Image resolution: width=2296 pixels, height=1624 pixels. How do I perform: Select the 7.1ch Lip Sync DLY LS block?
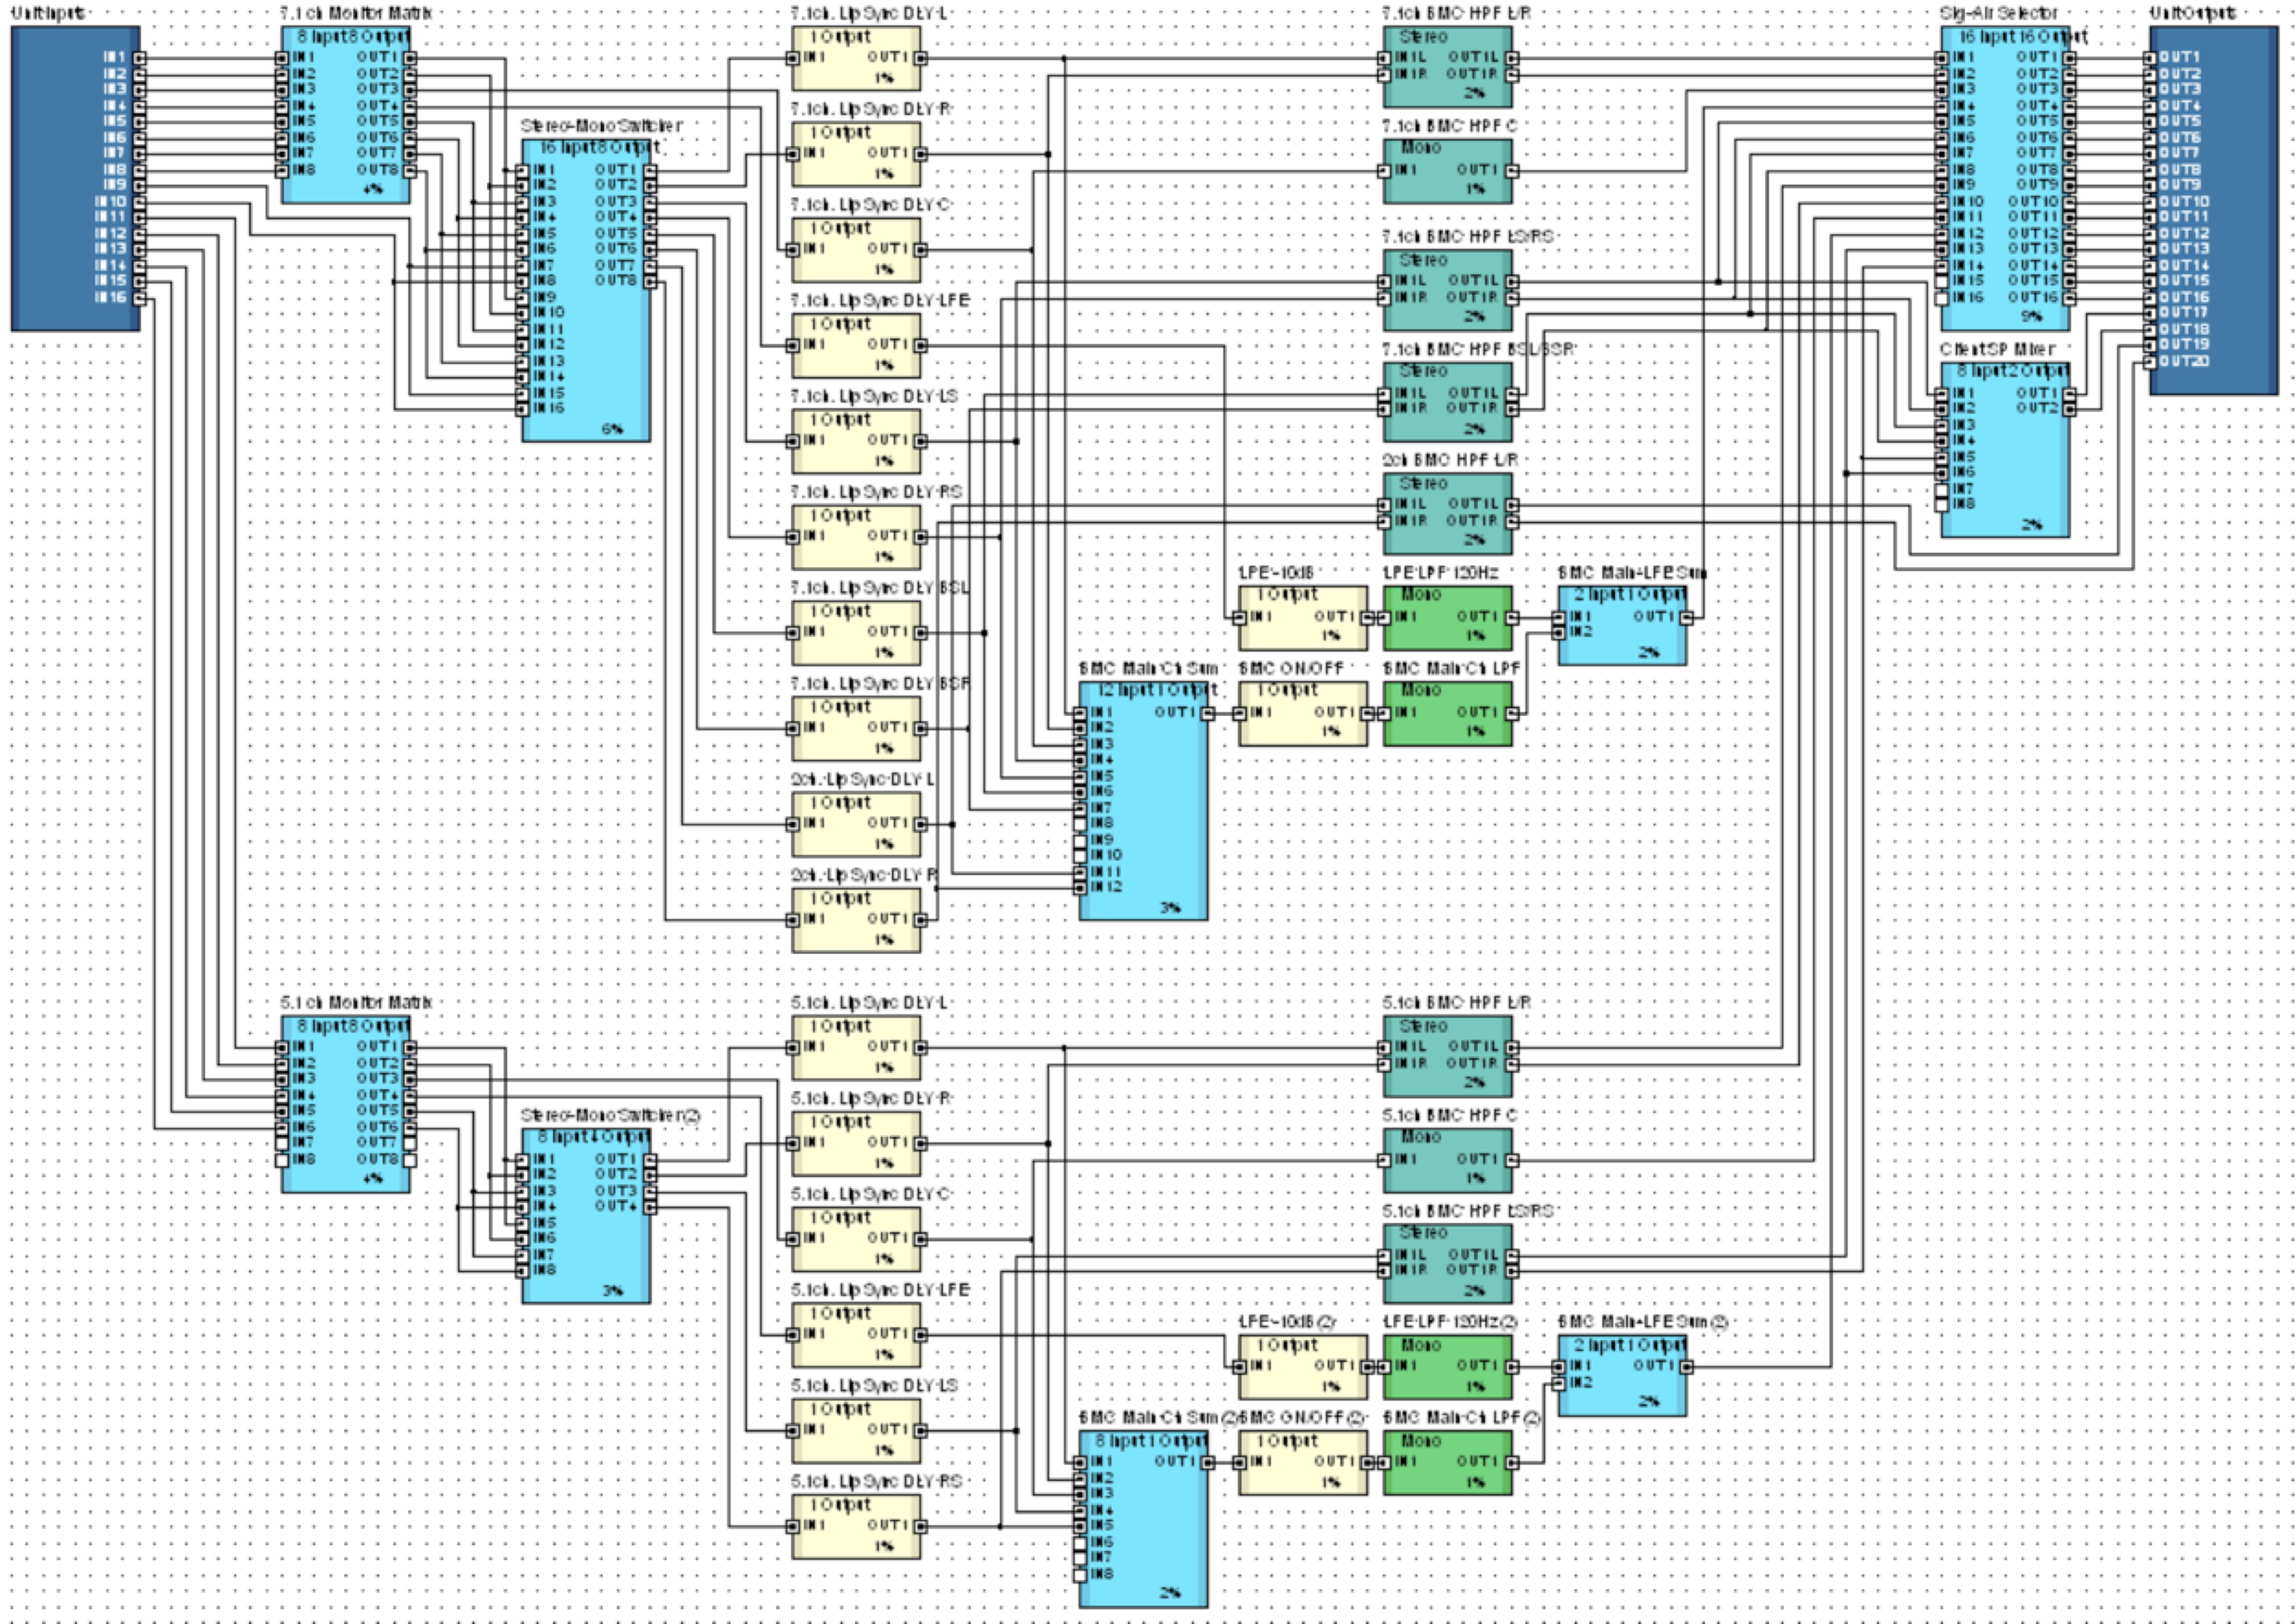click(856, 441)
